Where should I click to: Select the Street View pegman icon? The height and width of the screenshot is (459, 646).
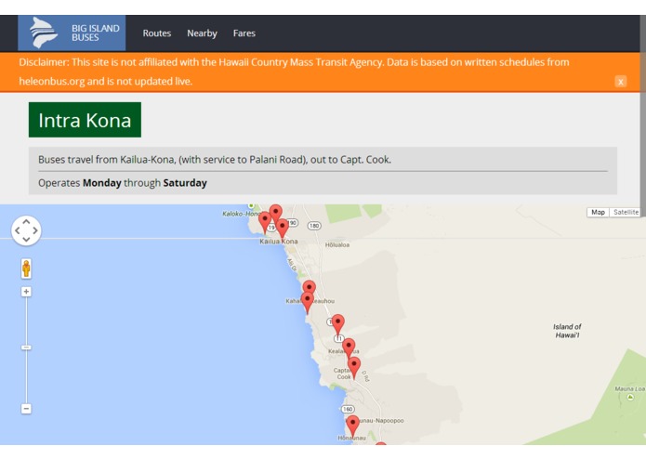[26, 269]
